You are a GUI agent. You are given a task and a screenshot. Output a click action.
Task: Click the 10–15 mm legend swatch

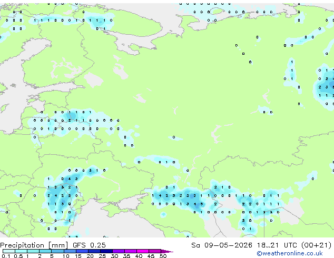70,251
